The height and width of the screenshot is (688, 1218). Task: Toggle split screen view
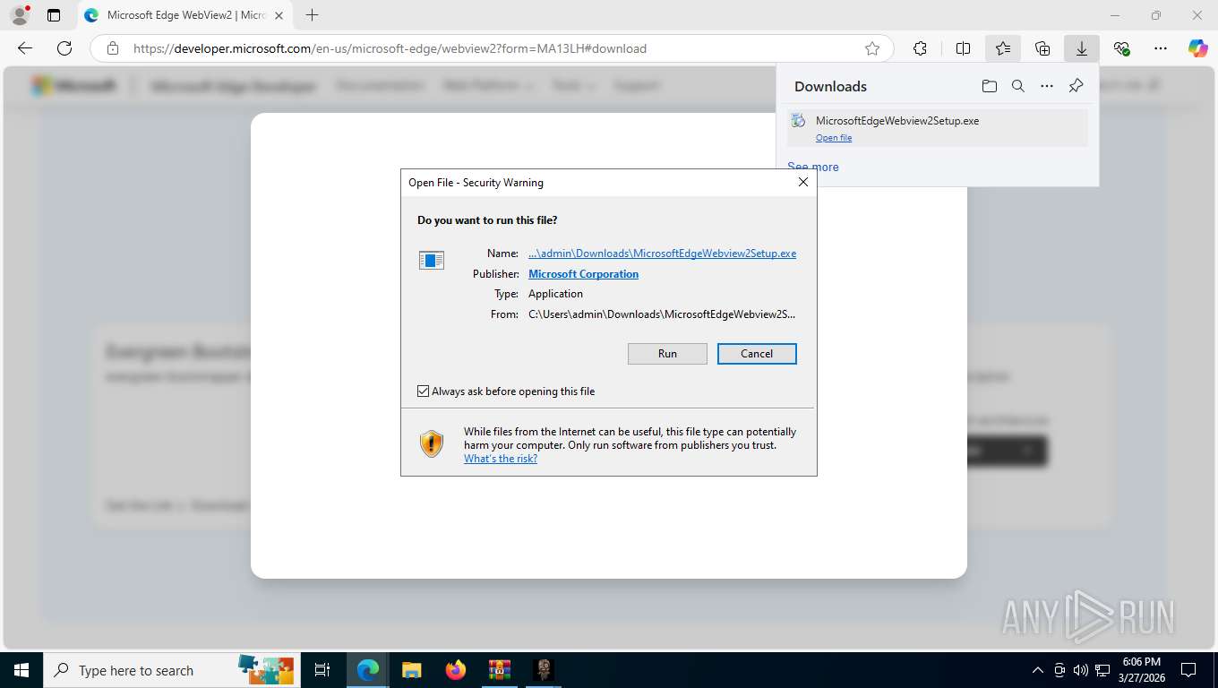964,48
